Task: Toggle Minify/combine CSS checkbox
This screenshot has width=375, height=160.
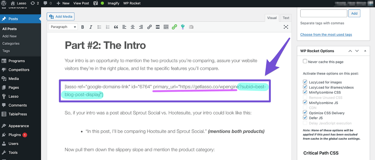Action: point(305,92)
